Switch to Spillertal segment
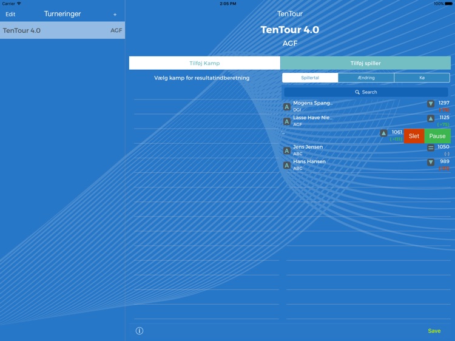 [310, 78]
